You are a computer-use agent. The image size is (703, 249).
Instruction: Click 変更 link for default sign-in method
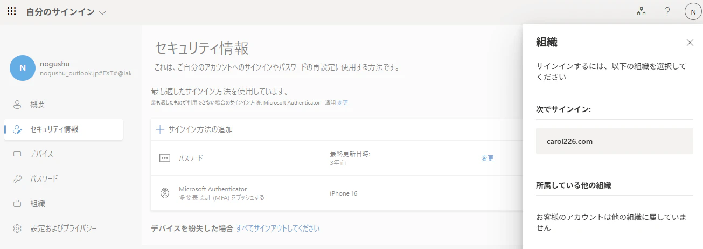click(x=343, y=102)
